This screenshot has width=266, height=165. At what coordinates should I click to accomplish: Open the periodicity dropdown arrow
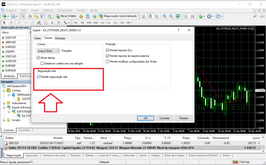213,16
